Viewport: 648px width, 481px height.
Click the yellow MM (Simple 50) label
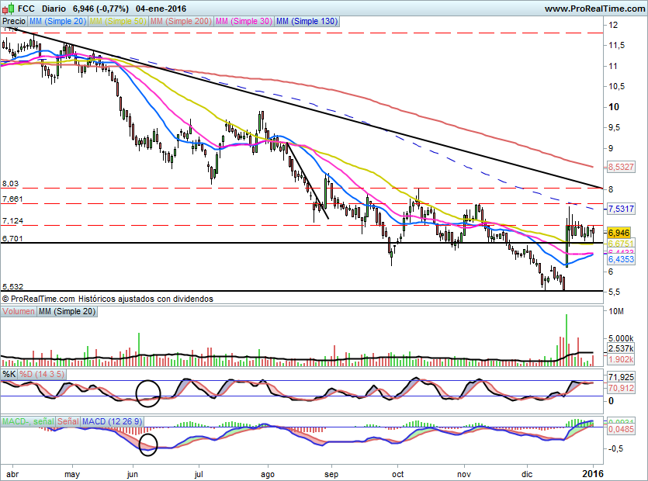(x=118, y=22)
